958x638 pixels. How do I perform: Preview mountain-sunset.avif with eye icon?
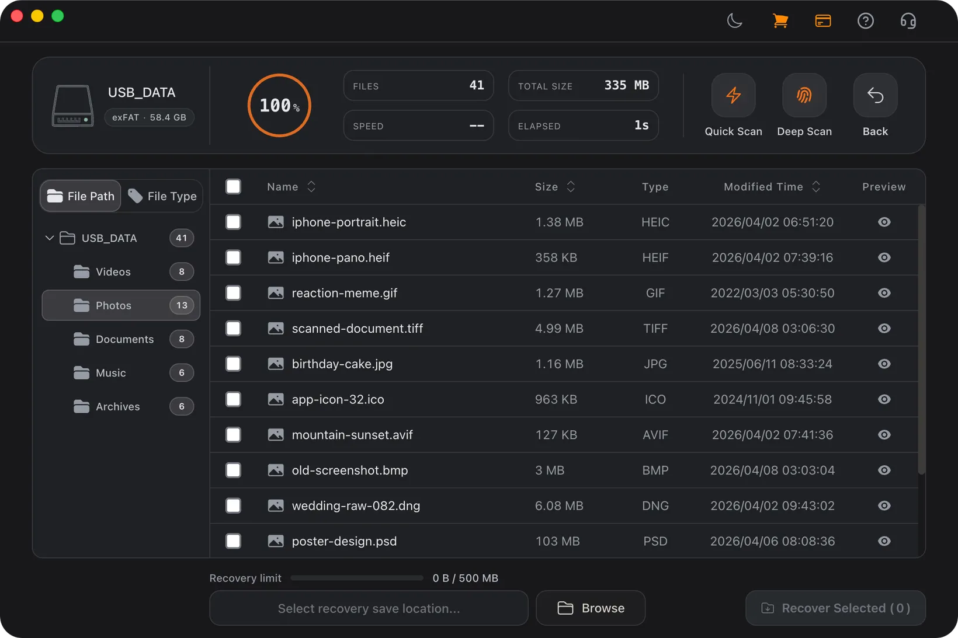coord(884,435)
